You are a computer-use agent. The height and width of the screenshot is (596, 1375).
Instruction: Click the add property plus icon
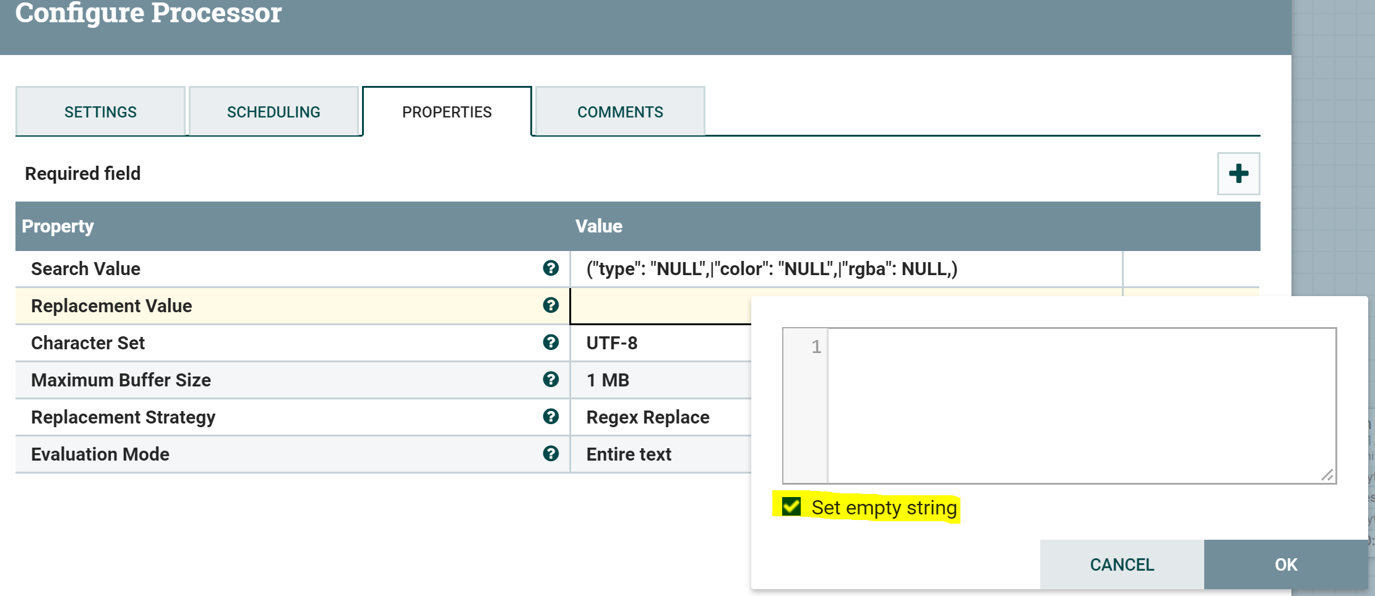(1238, 174)
